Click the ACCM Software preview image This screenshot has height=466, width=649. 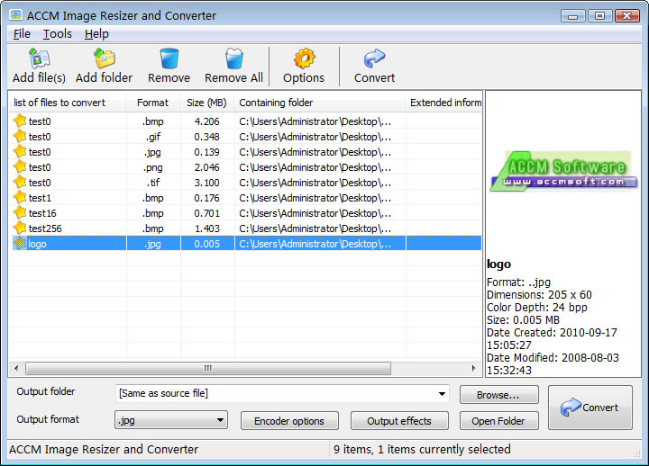tap(563, 172)
